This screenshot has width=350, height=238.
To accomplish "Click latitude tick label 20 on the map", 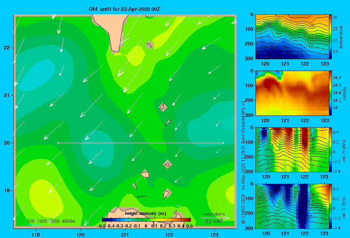I will click(x=7, y=143).
